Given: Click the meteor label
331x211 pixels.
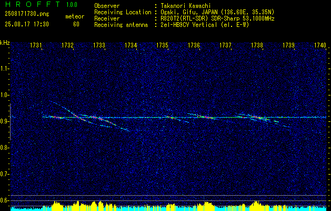Looking at the screenshot, I should click(75, 16).
